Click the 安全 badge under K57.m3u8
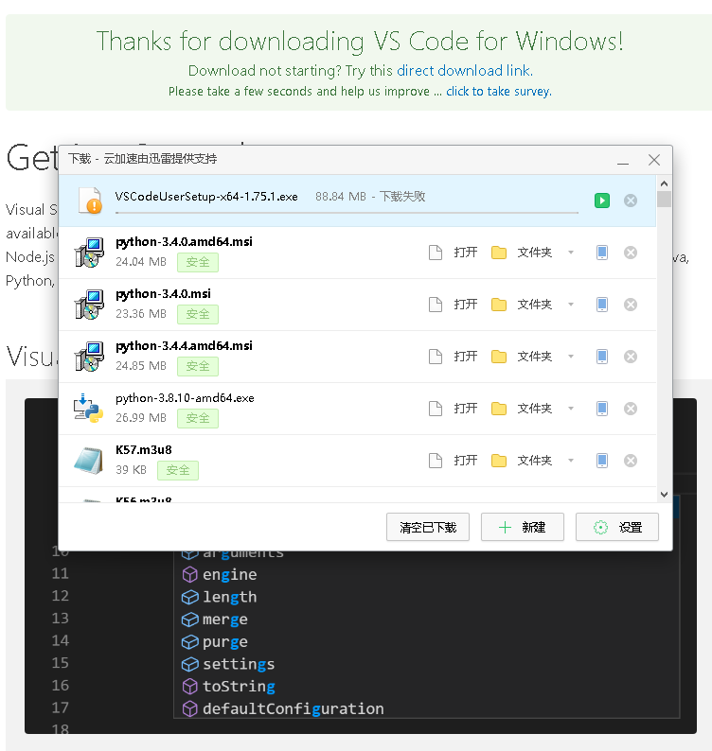This screenshot has width=712, height=751. click(177, 470)
